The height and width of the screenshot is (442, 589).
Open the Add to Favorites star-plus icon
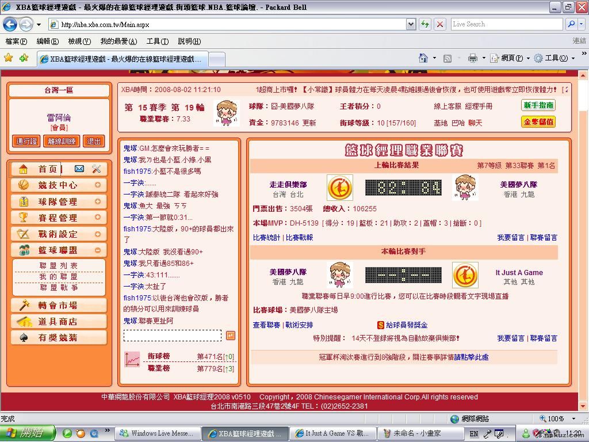point(24,58)
